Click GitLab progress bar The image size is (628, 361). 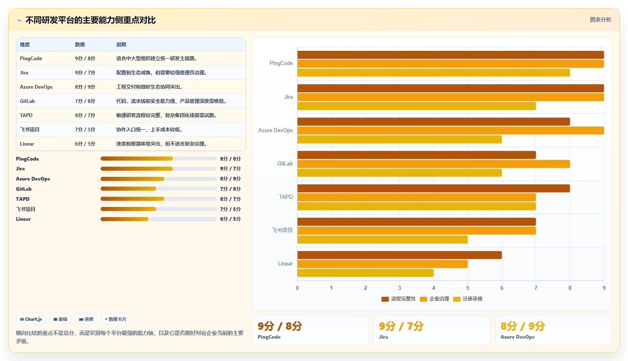[159, 189]
